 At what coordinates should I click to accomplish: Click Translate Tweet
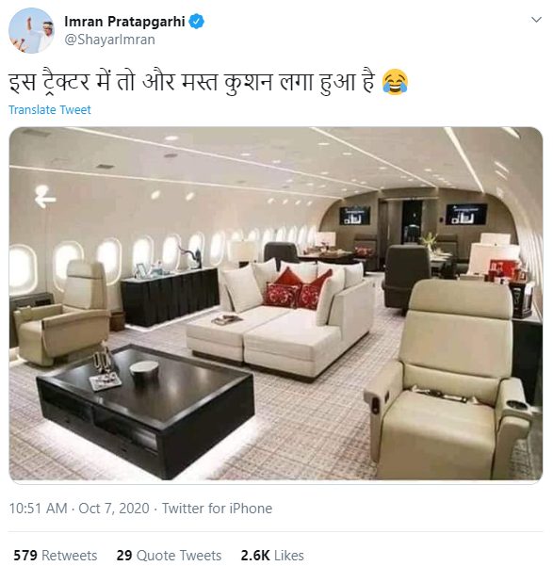point(50,110)
